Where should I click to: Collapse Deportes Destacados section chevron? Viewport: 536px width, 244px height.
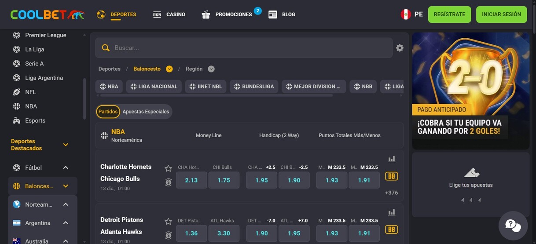[66, 145]
